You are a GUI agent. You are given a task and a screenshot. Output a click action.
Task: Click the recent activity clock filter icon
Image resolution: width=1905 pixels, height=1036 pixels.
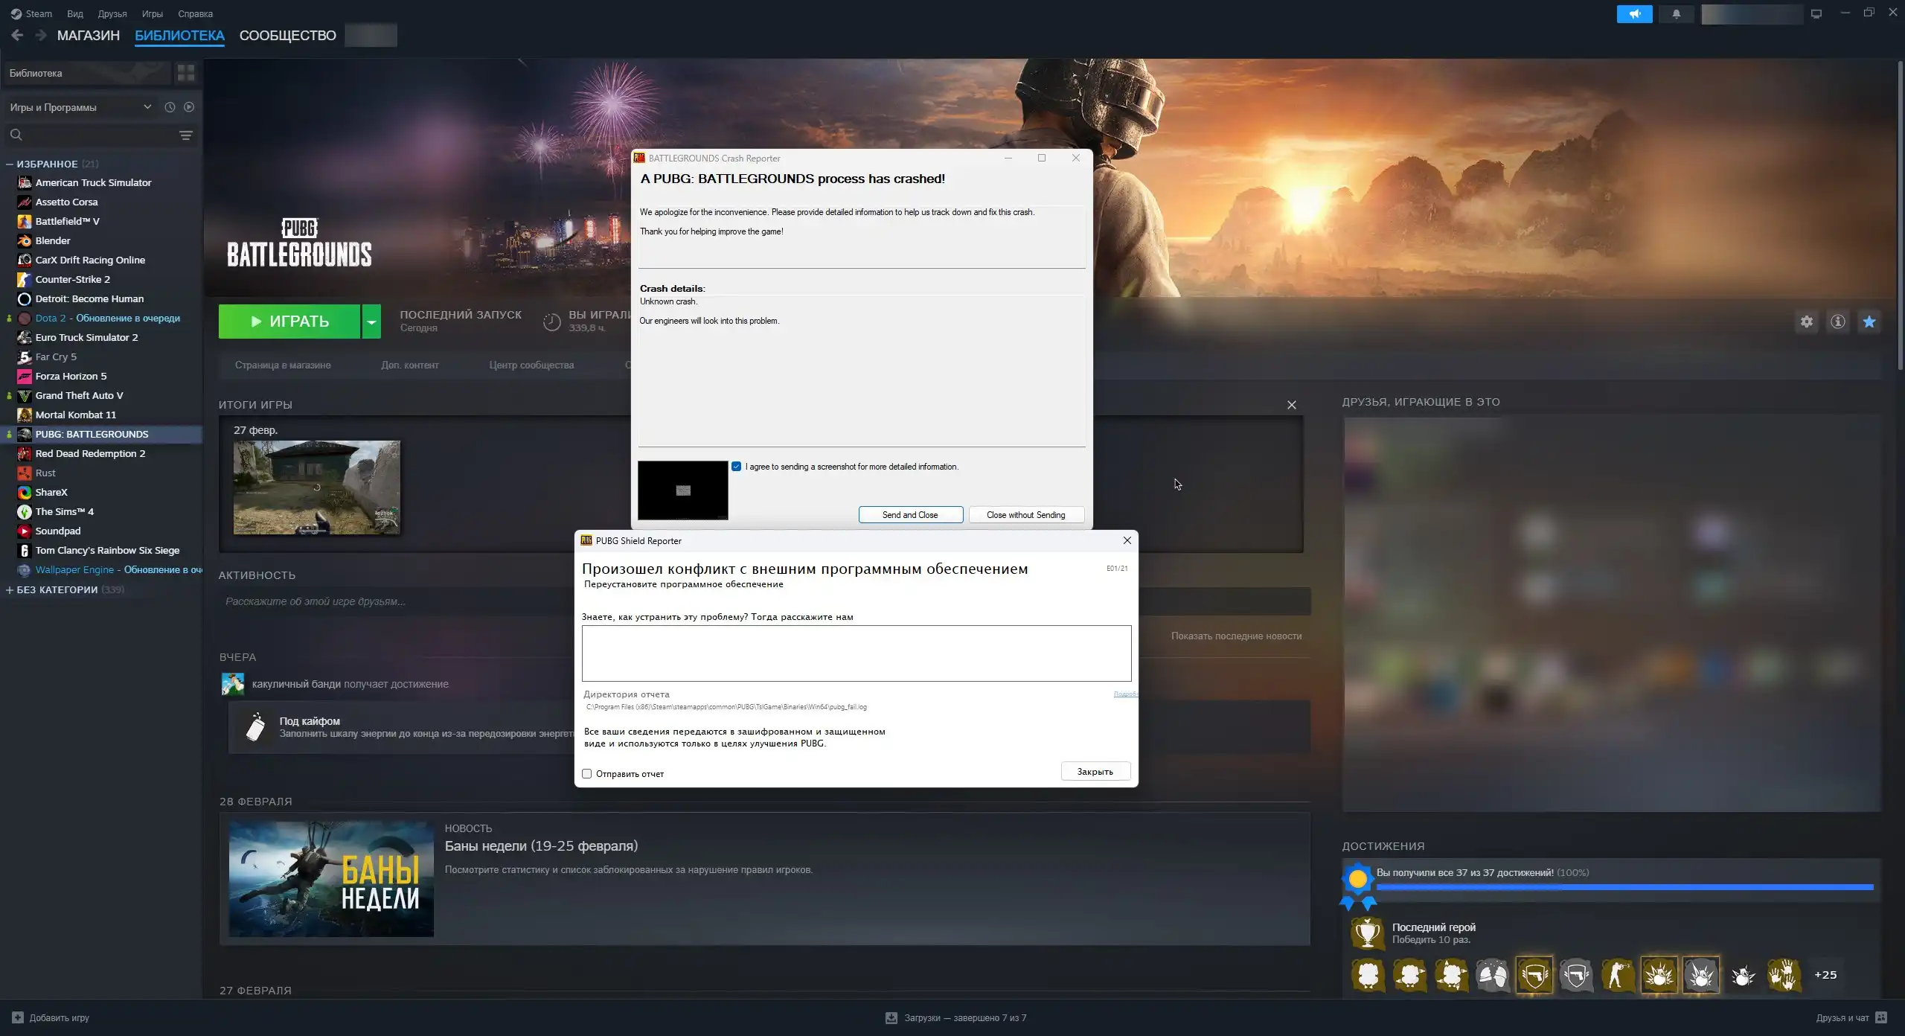(170, 107)
